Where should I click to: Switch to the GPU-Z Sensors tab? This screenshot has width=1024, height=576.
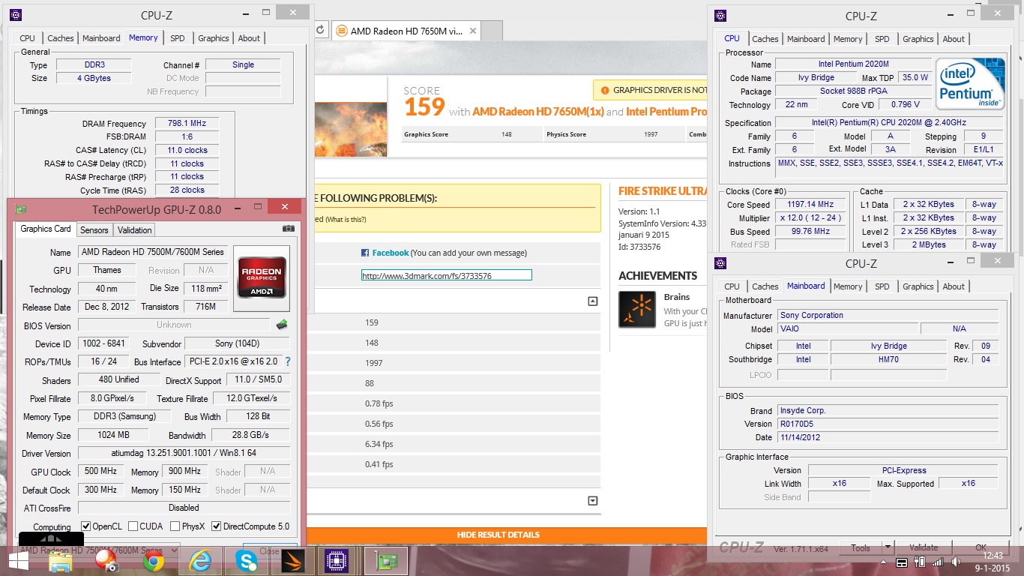coord(94,229)
